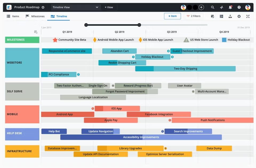Click the add collaborator plus circle
The image size is (256, 168).
pos(202,7)
